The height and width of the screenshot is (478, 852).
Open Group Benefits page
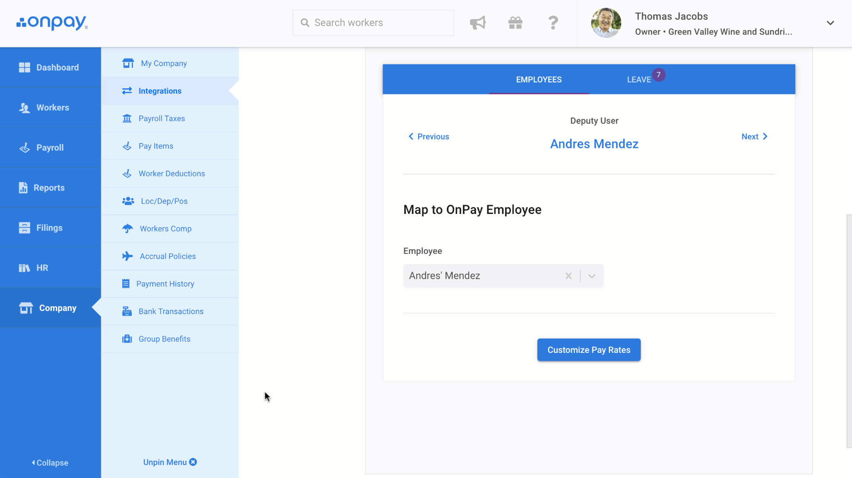point(170,339)
